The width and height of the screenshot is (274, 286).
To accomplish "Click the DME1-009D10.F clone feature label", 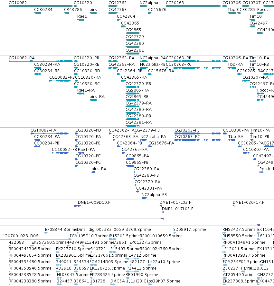I will tap(94, 202).
